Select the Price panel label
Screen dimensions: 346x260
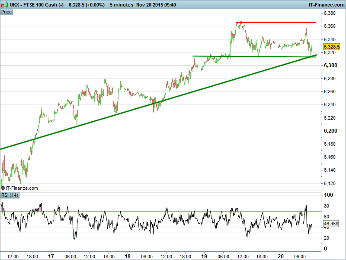pos(6,12)
